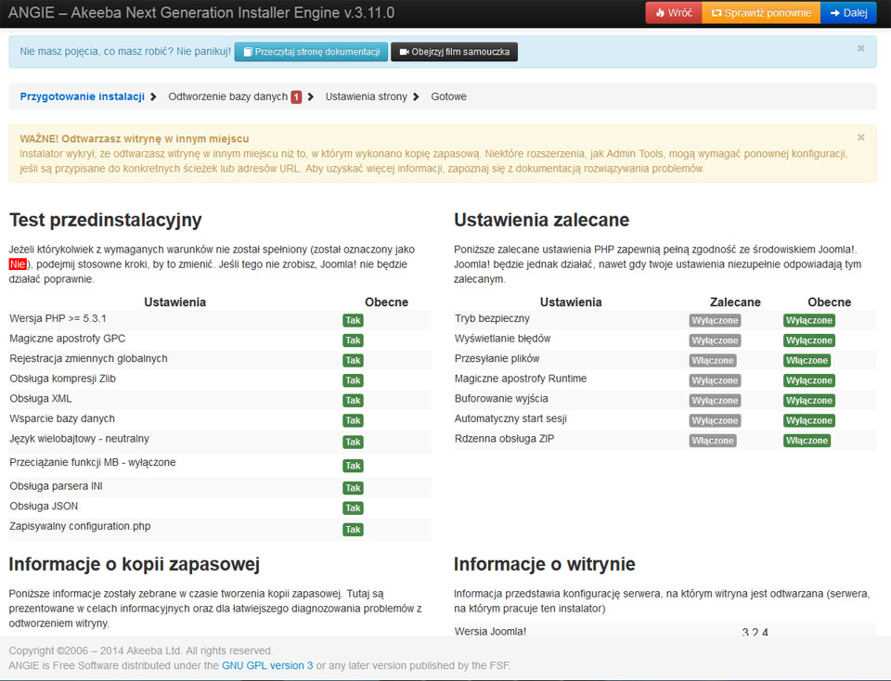Click the Wróć back button
891x681 pixels.
(x=674, y=13)
